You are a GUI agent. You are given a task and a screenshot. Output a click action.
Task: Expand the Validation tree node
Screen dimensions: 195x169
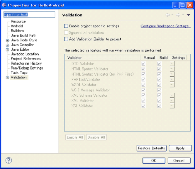coord(7,78)
